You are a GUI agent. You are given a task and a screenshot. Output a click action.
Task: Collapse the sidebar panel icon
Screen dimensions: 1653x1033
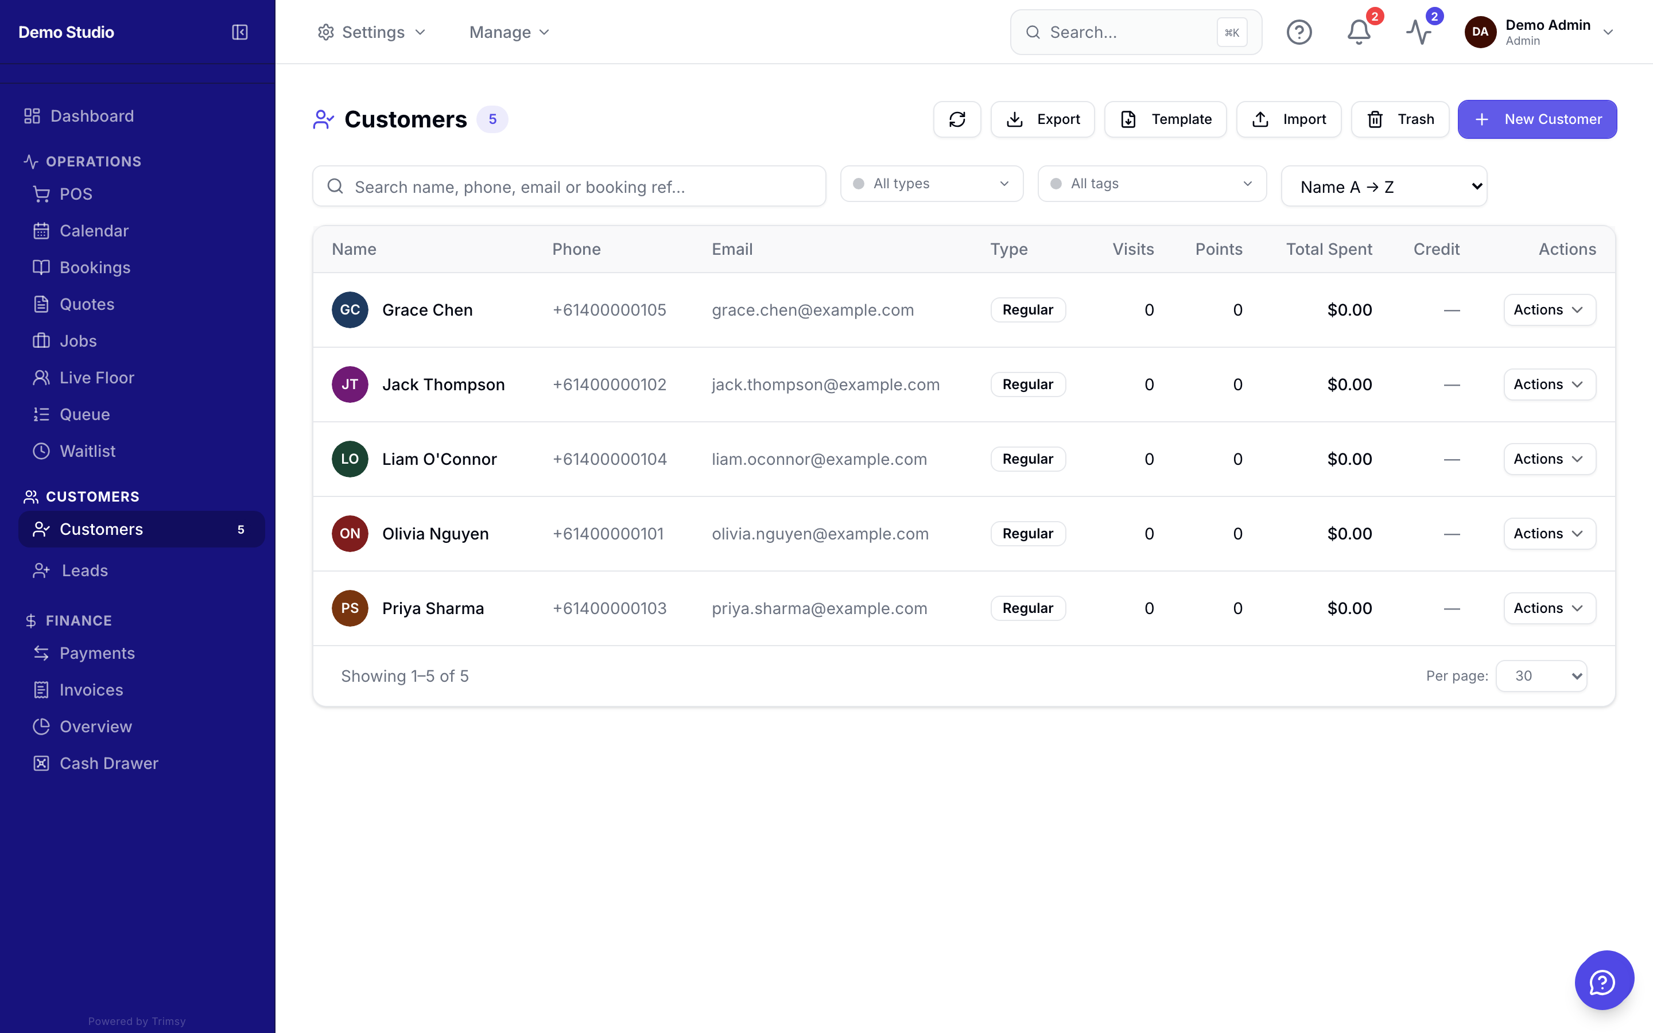point(240,32)
